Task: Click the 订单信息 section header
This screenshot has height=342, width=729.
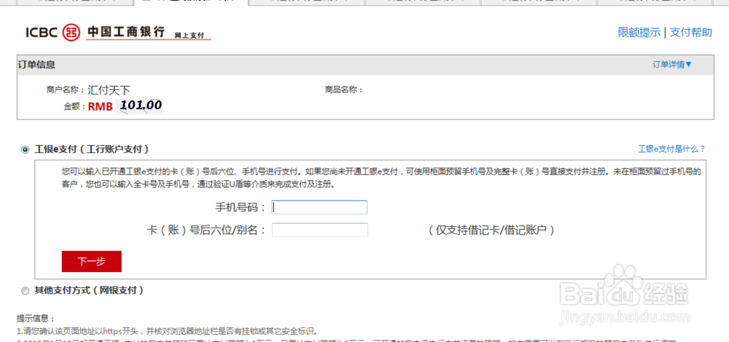Action: 36,65
